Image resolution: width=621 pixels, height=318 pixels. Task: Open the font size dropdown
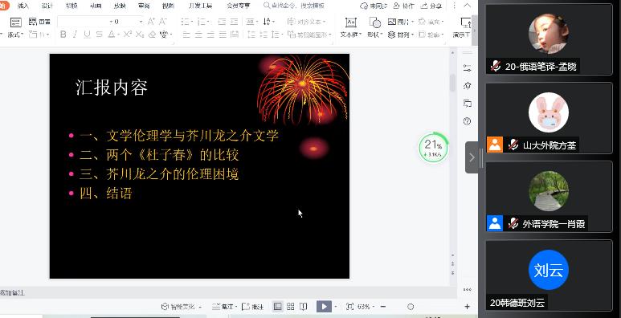pos(141,22)
